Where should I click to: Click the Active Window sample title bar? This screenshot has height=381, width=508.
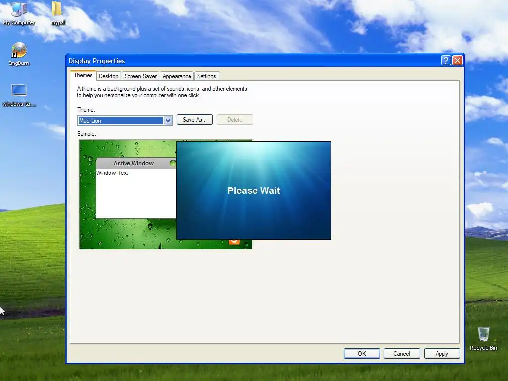click(x=136, y=163)
